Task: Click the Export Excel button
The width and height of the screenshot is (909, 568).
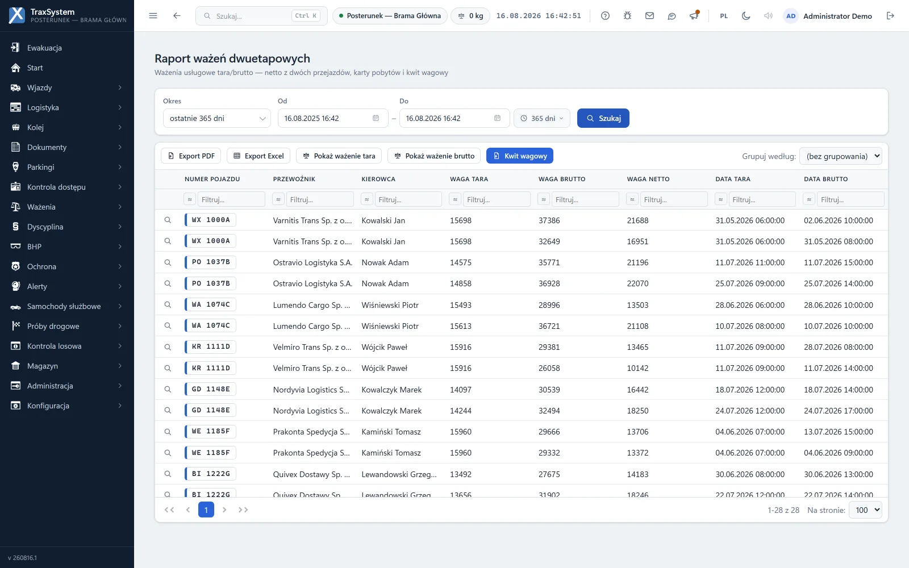Action: (258, 156)
